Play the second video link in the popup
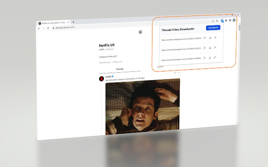This screenshot has width=268, height=167. click(205, 48)
